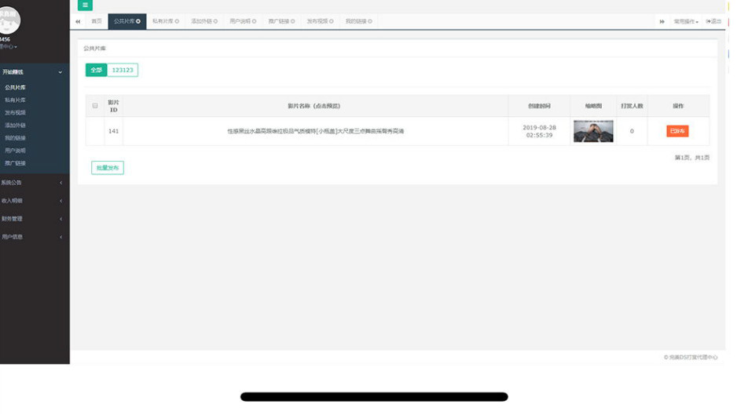Switch to the 发布视频 tab in tab bar

[x=318, y=21]
